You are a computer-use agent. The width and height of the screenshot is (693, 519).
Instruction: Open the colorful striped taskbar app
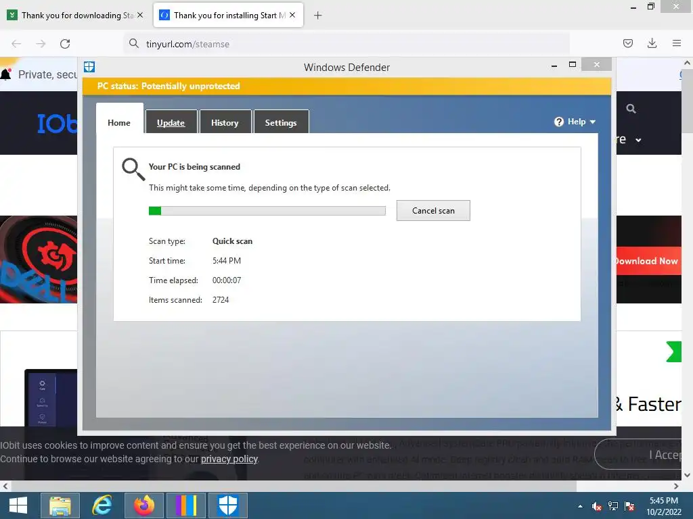coord(186,505)
